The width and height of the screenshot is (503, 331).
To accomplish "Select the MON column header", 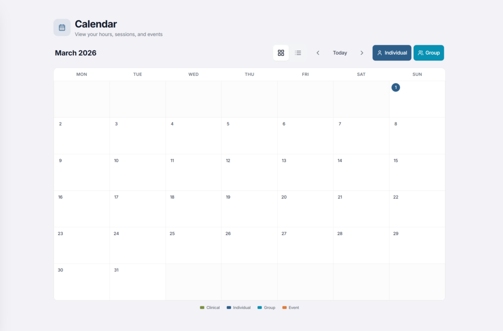I will click(x=82, y=74).
